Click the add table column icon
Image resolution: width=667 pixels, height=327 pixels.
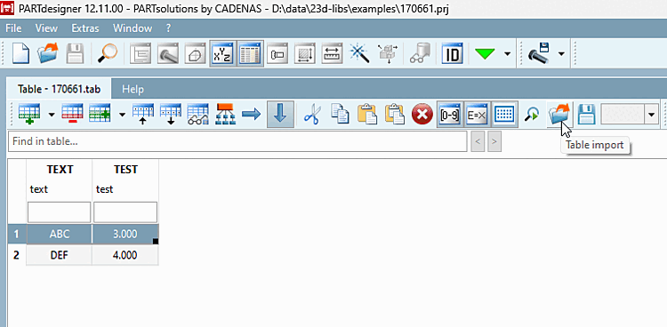pos(100,115)
